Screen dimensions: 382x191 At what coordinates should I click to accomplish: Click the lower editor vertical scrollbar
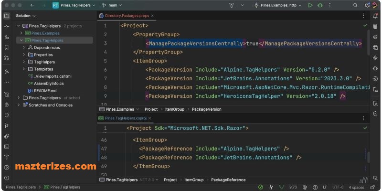point(369,158)
